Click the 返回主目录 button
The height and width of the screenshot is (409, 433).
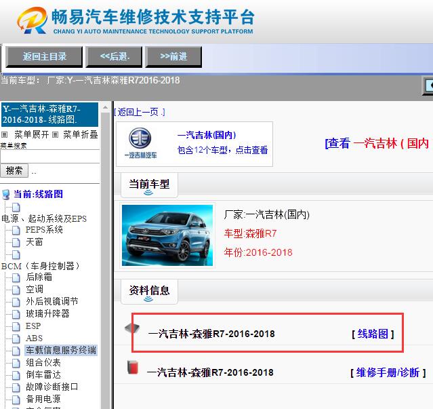[44, 57]
